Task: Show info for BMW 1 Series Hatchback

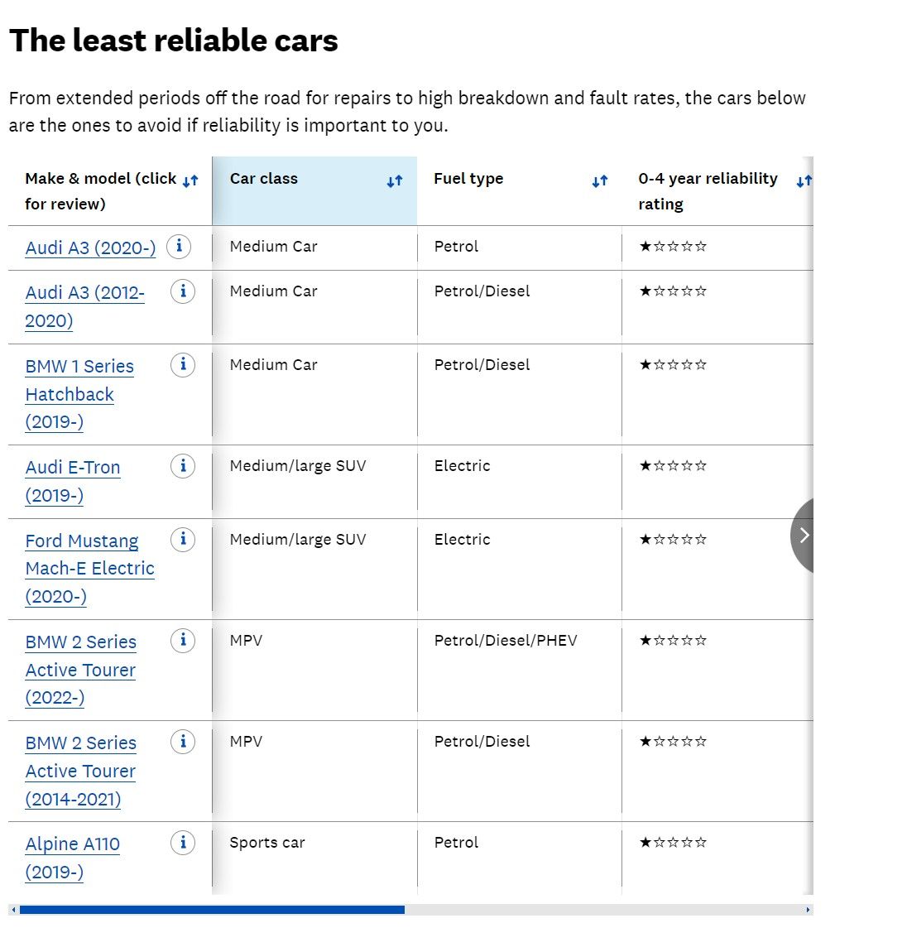Action: pyautogui.click(x=183, y=365)
